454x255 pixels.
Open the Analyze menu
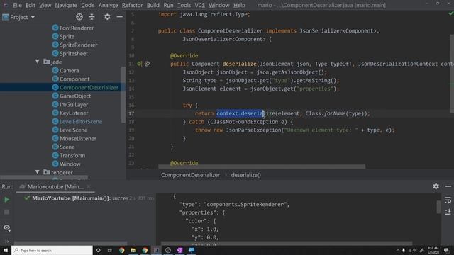point(108,5)
